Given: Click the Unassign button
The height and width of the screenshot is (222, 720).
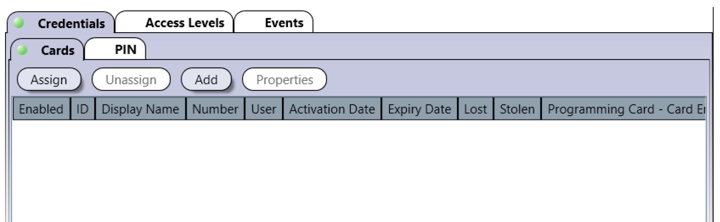Looking at the screenshot, I should 131,80.
